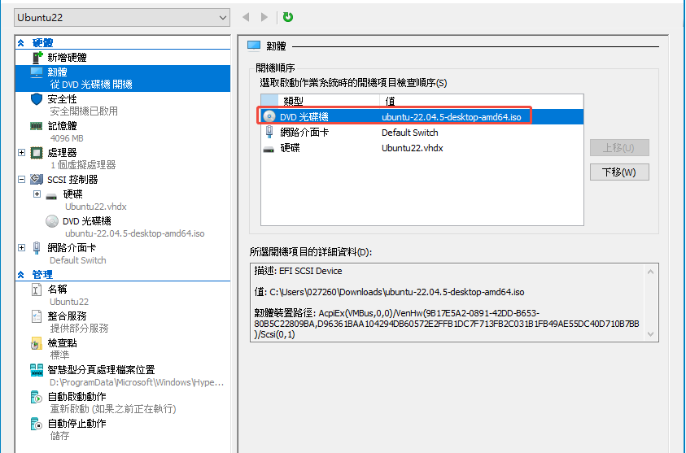Click the Default Switch value in the boot list
The width and height of the screenshot is (686, 453).
pos(409,133)
